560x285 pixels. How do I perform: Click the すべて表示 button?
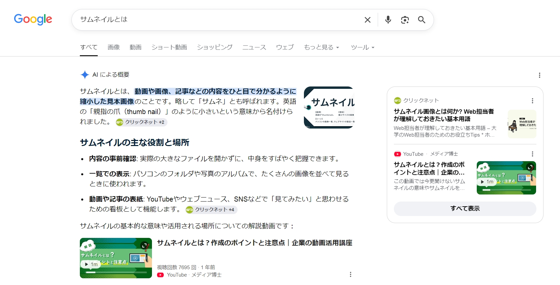click(465, 209)
